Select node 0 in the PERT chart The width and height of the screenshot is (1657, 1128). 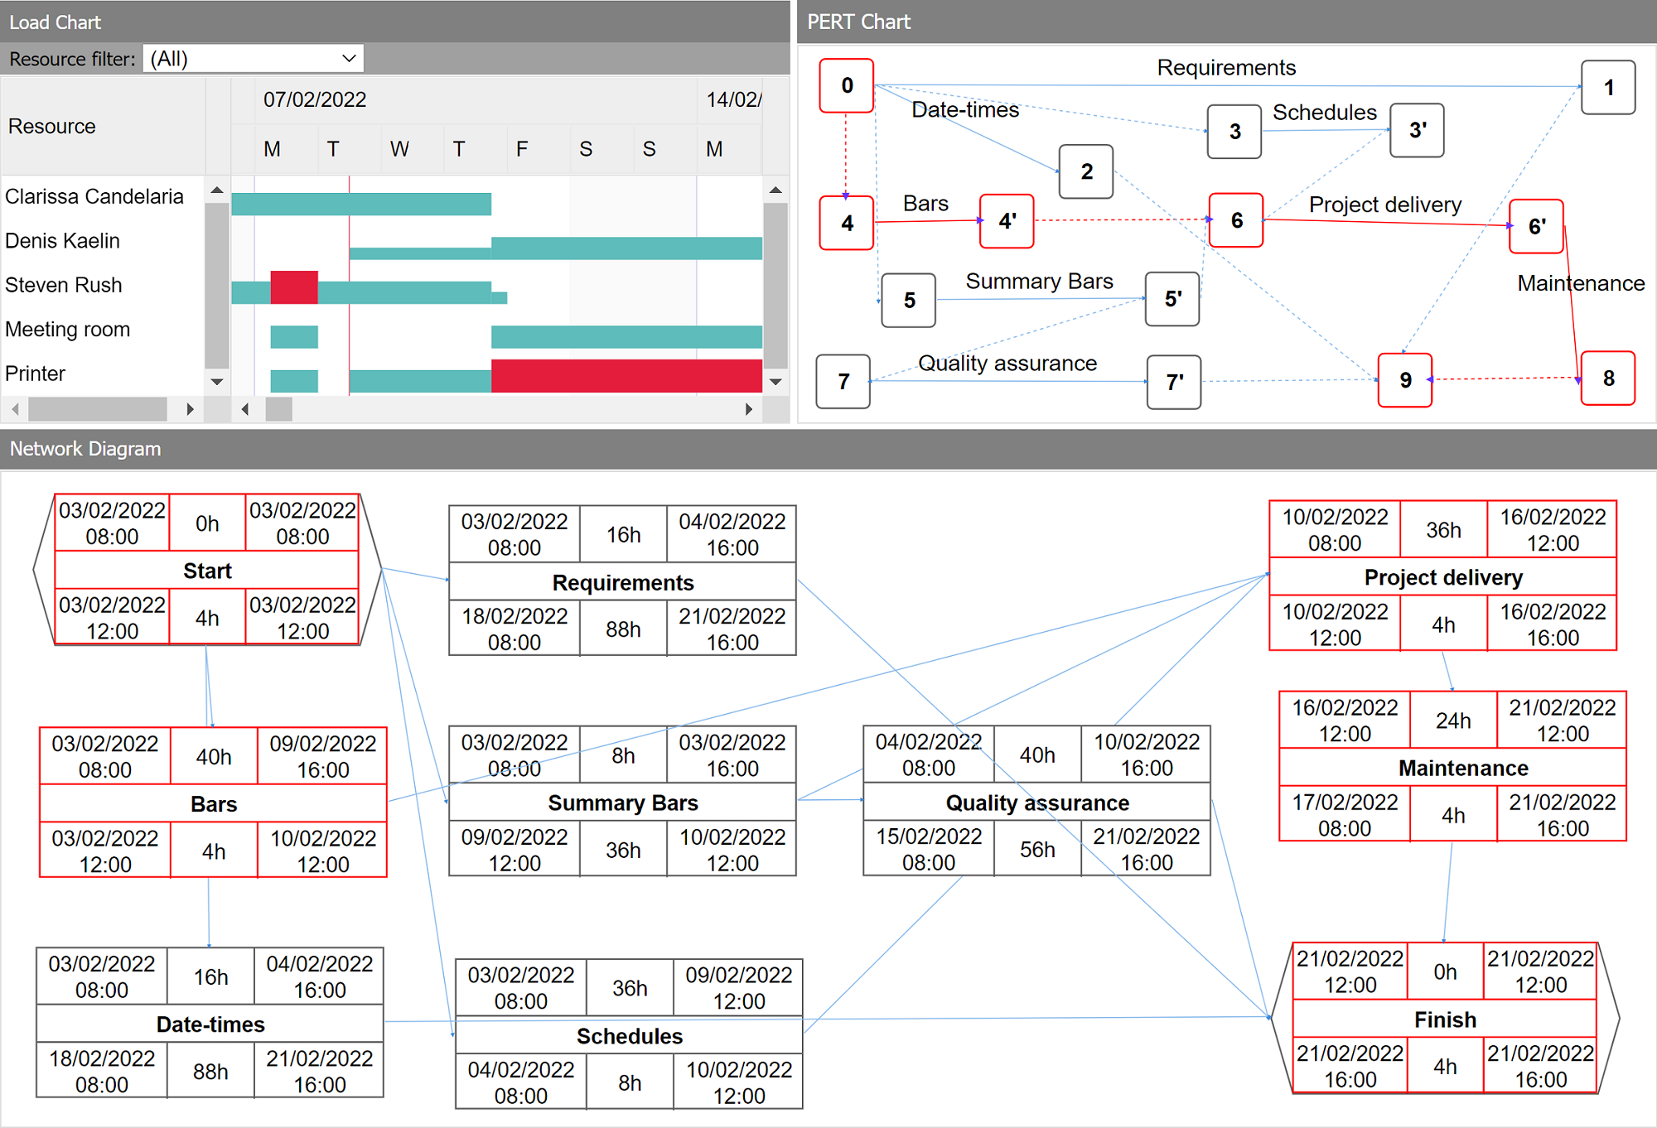point(846,85)
